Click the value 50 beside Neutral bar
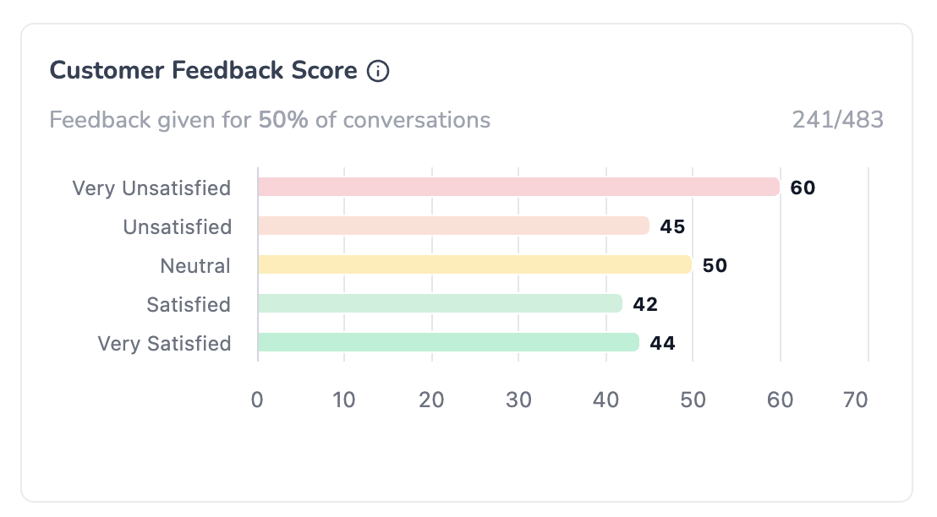The image size is (937, 517). tap(715, 265)
